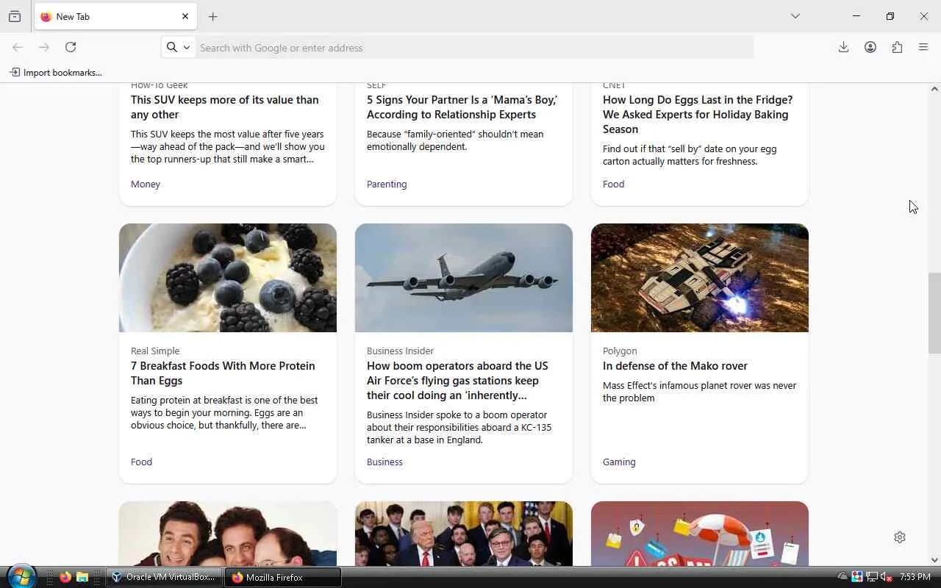
Task: Click the Mozilla Firefox taskbar button
Action: coord(283,577)
